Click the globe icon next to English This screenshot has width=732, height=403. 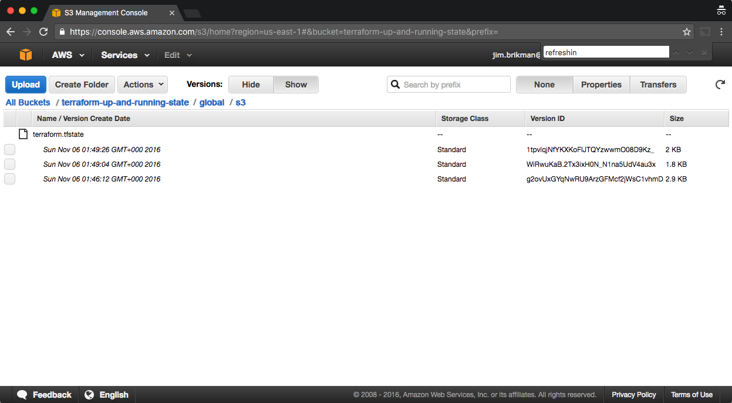pos(89,395)
